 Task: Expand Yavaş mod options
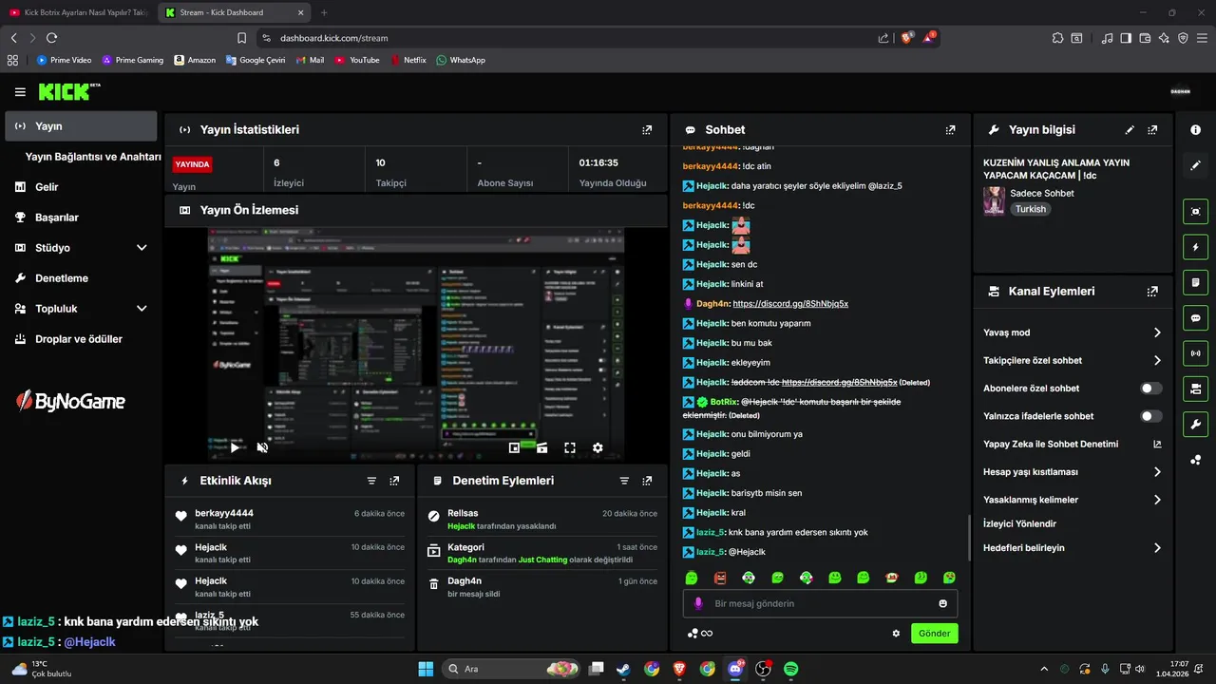tap(1157, 332)
